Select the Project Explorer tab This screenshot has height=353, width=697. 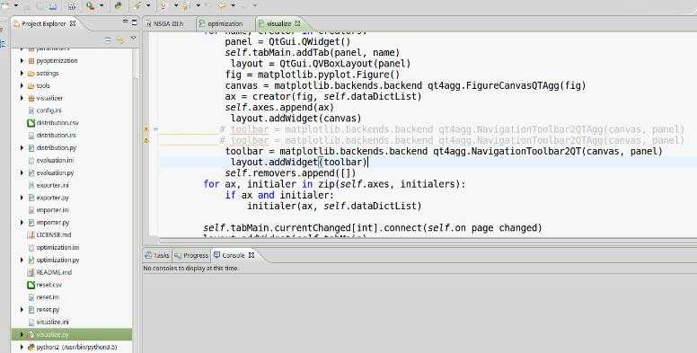[43, 23]
